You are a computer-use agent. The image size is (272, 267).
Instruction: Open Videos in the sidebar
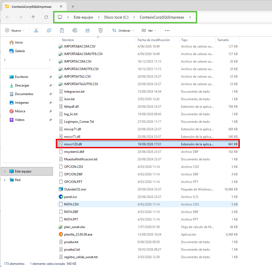[20, 120]
